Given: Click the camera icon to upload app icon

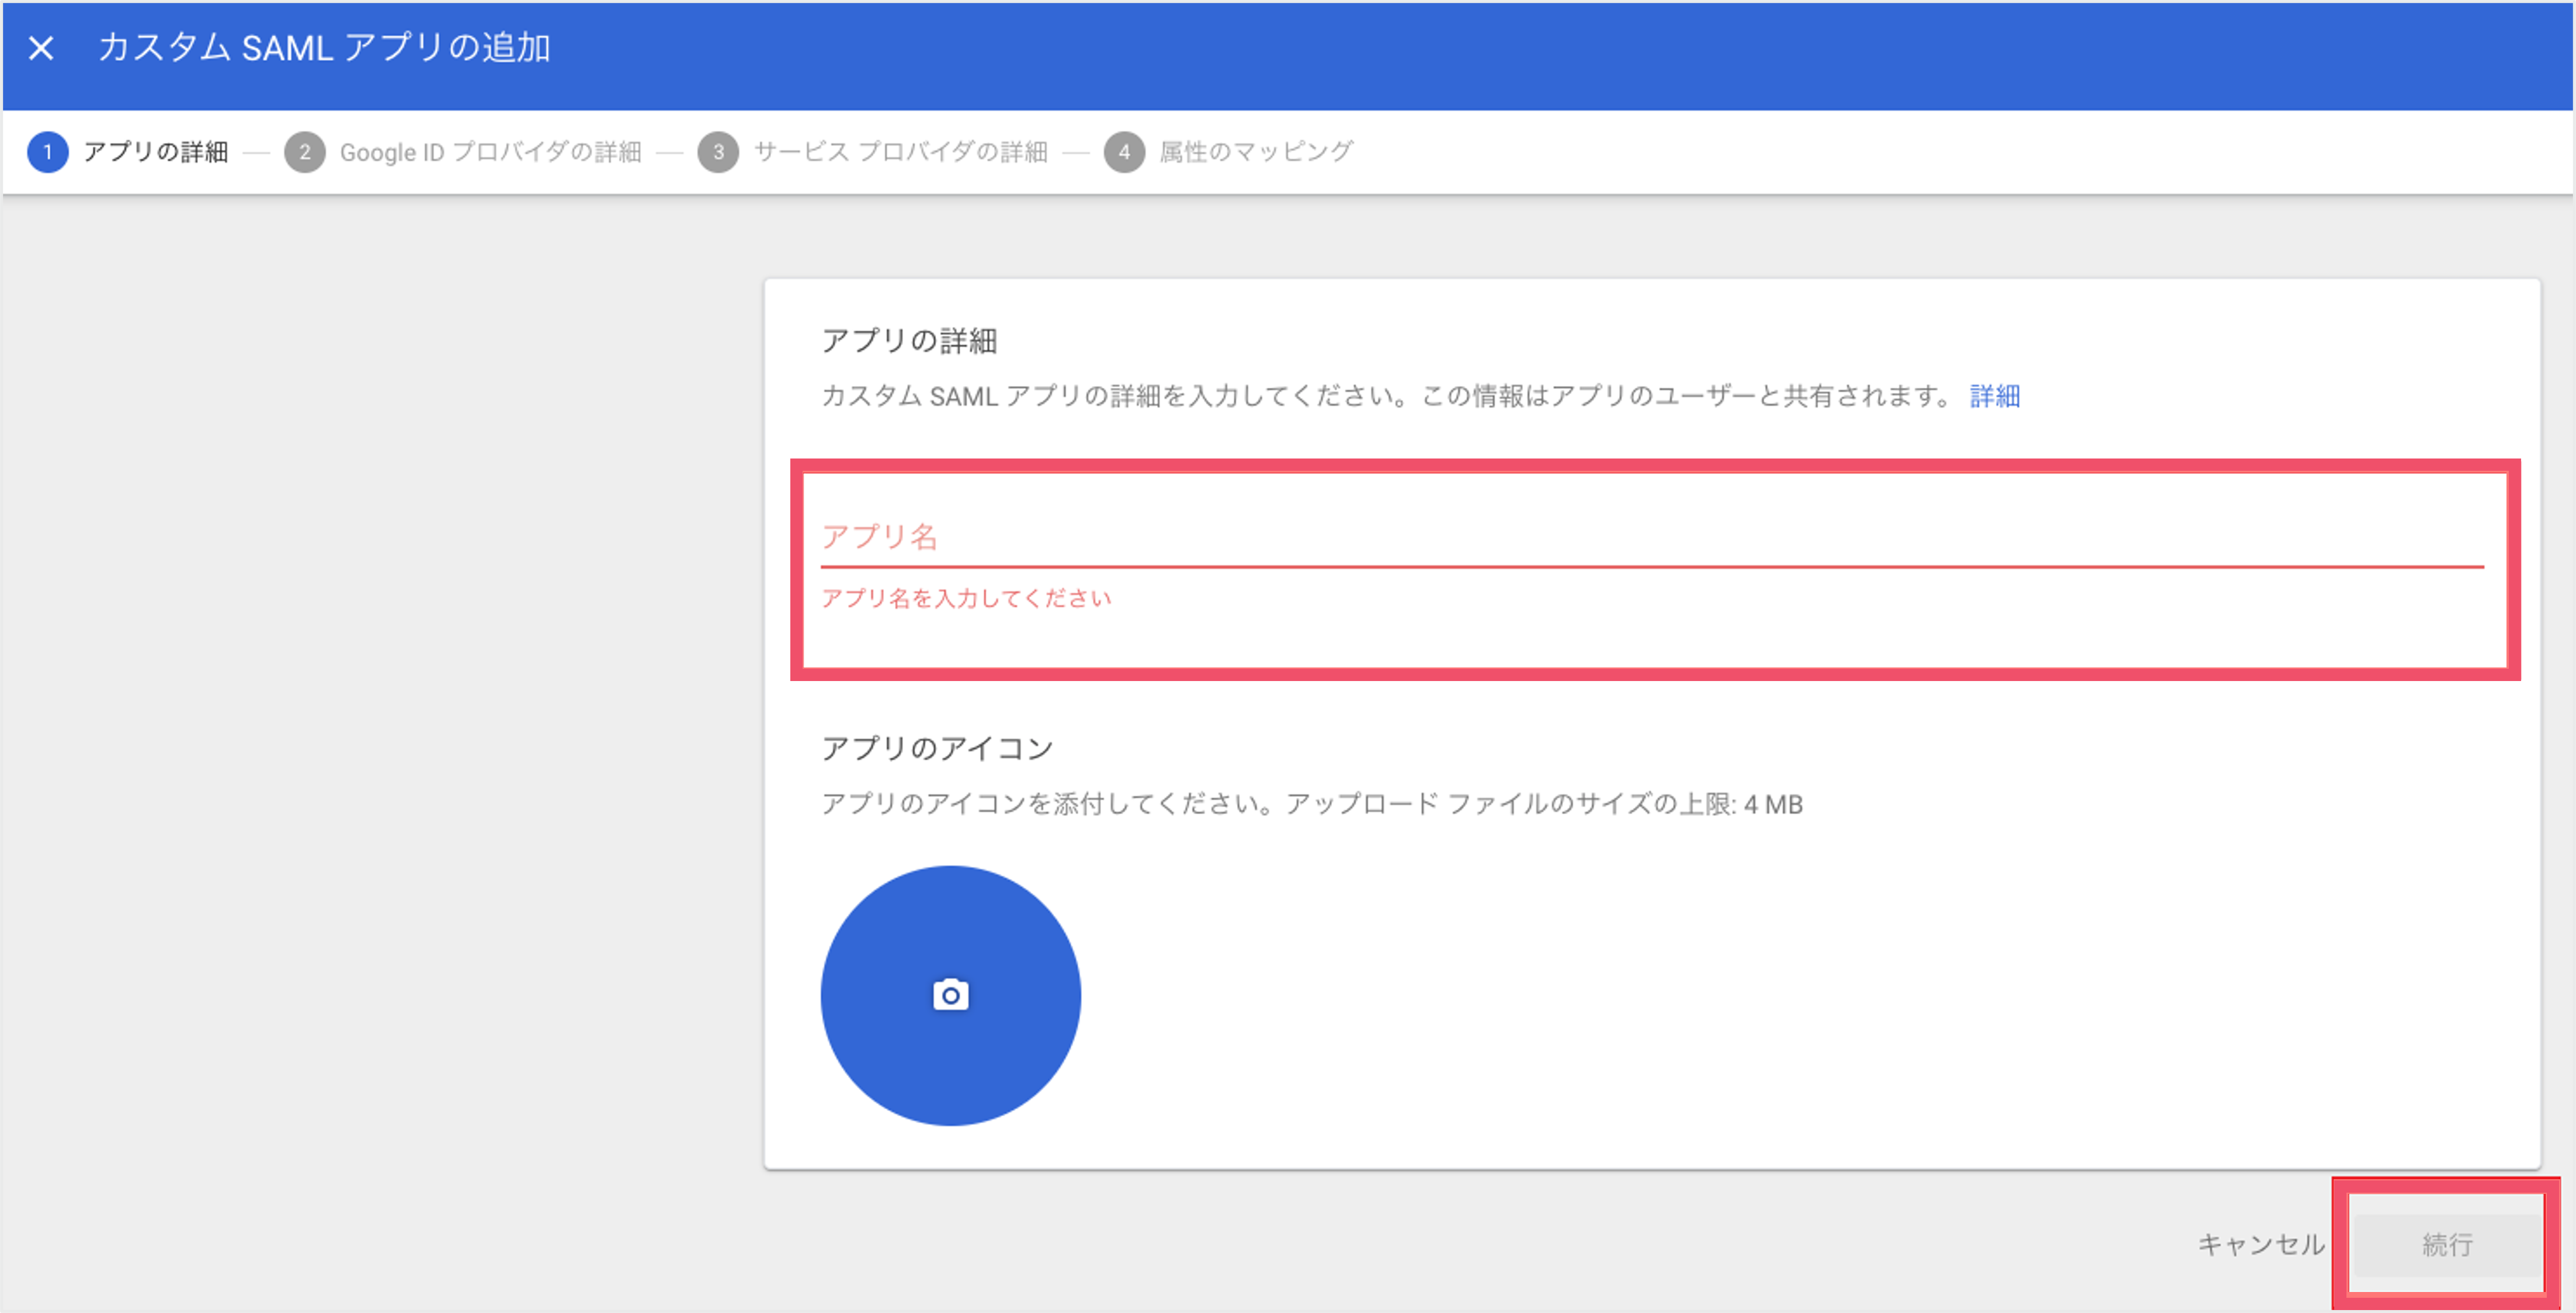Looking at the screenshot, I should 950,995.
